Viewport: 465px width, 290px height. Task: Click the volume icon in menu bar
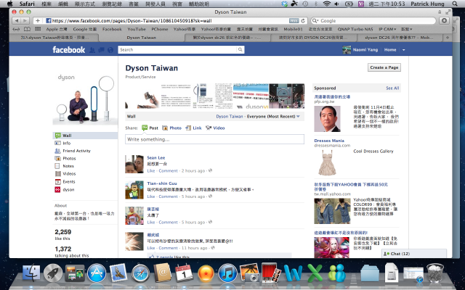tap(336, 4)
